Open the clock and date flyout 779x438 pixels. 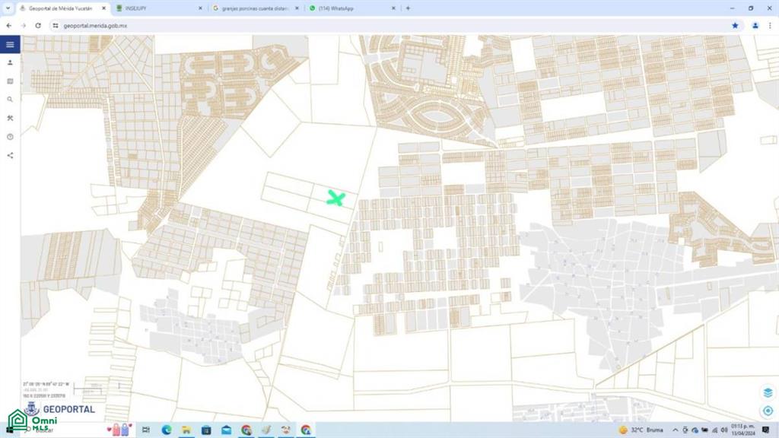tap(742, 430)
